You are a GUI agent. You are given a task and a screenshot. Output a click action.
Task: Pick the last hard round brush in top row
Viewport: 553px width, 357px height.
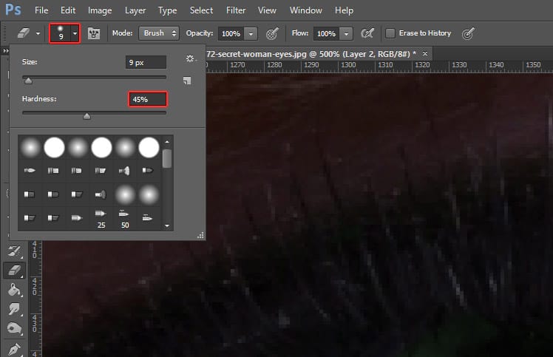click(149, 147)
